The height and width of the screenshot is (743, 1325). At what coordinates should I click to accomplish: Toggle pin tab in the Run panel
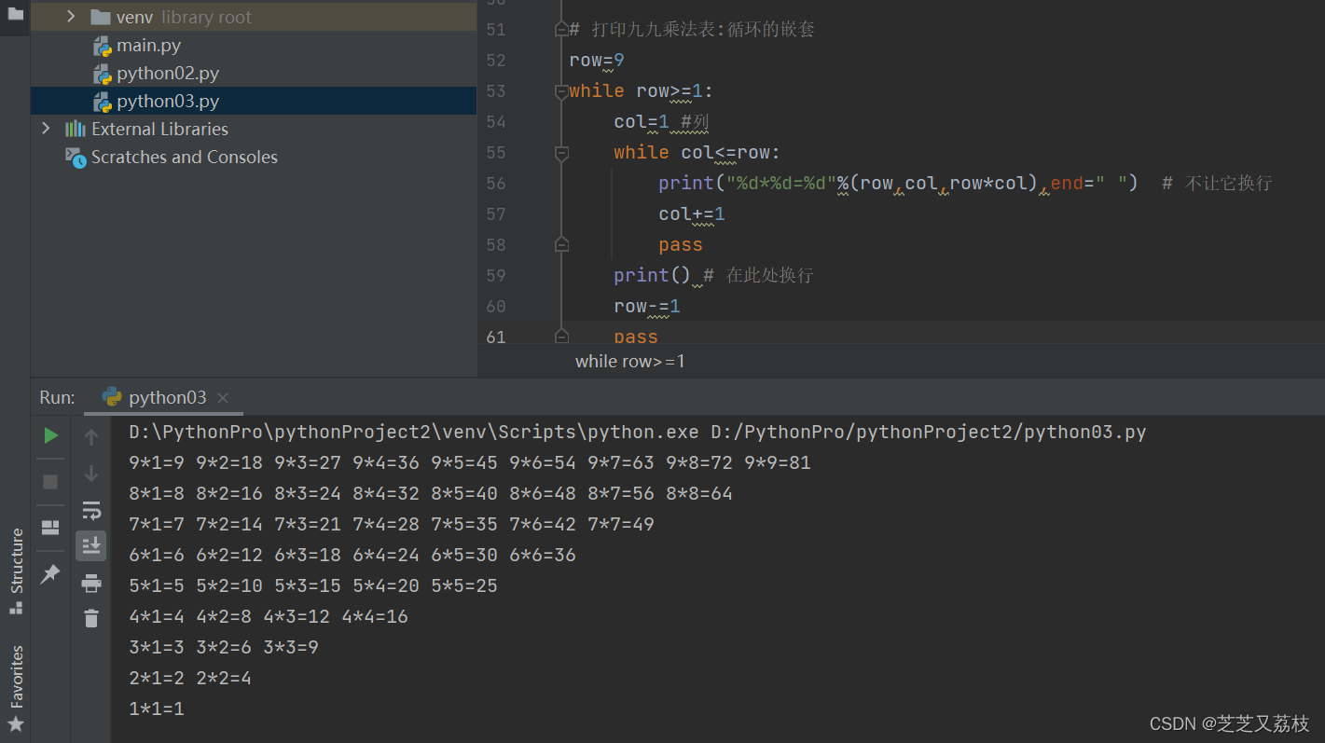tap(50, 575)
